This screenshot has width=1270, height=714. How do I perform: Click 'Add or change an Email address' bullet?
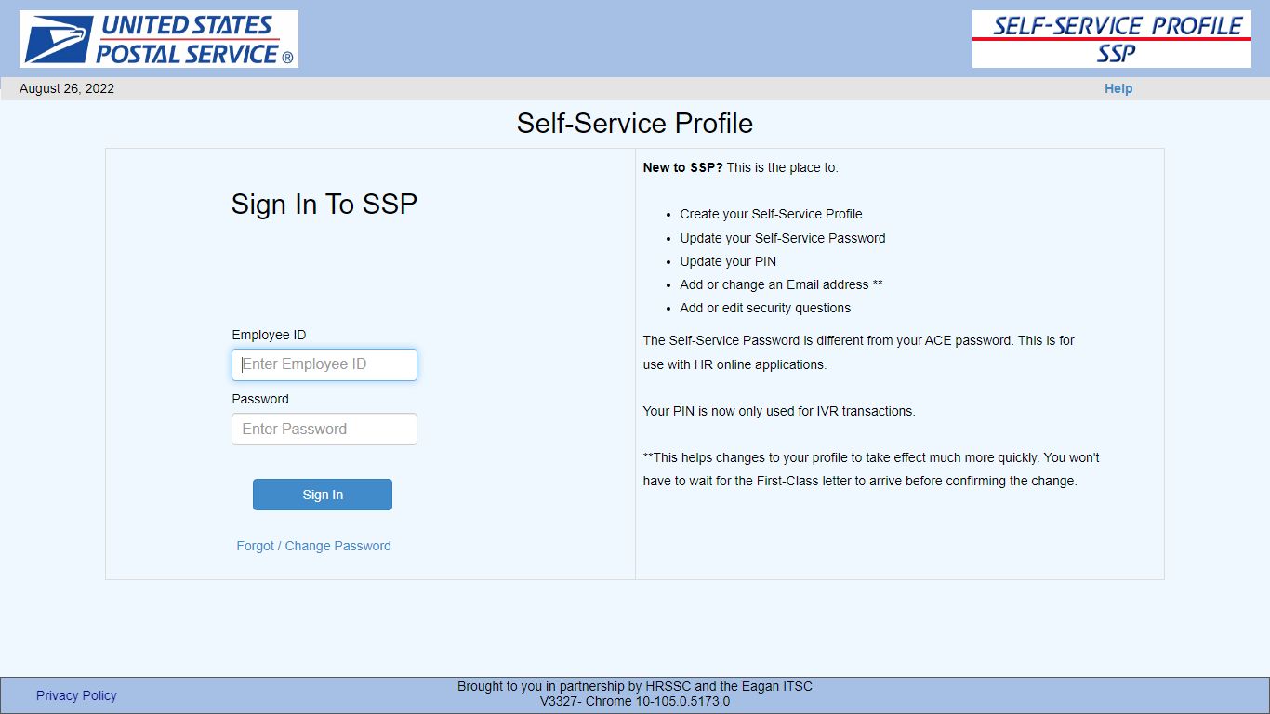point(782,284)
